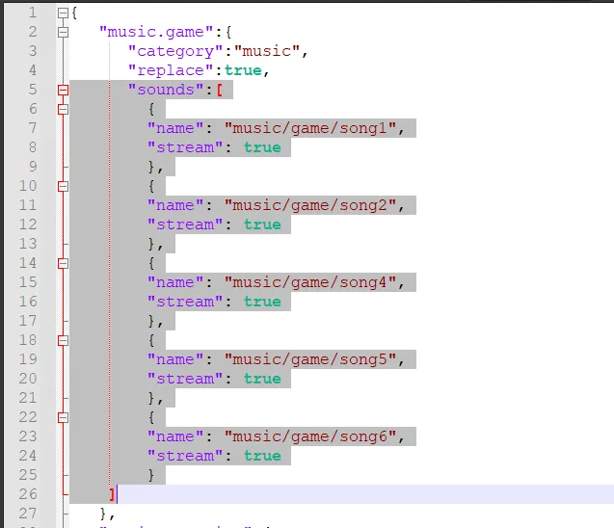The image size is (614, 528).
Task: Collapse the fold marker on line 10
Action: (64, 186)
